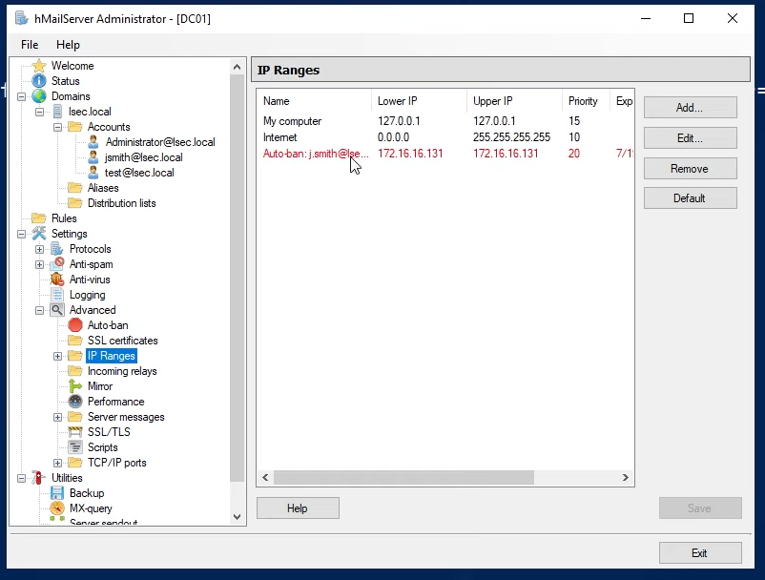Collapse the Accounts node
The height and width of the screenshot is (580, 765).
click(57, 127)
